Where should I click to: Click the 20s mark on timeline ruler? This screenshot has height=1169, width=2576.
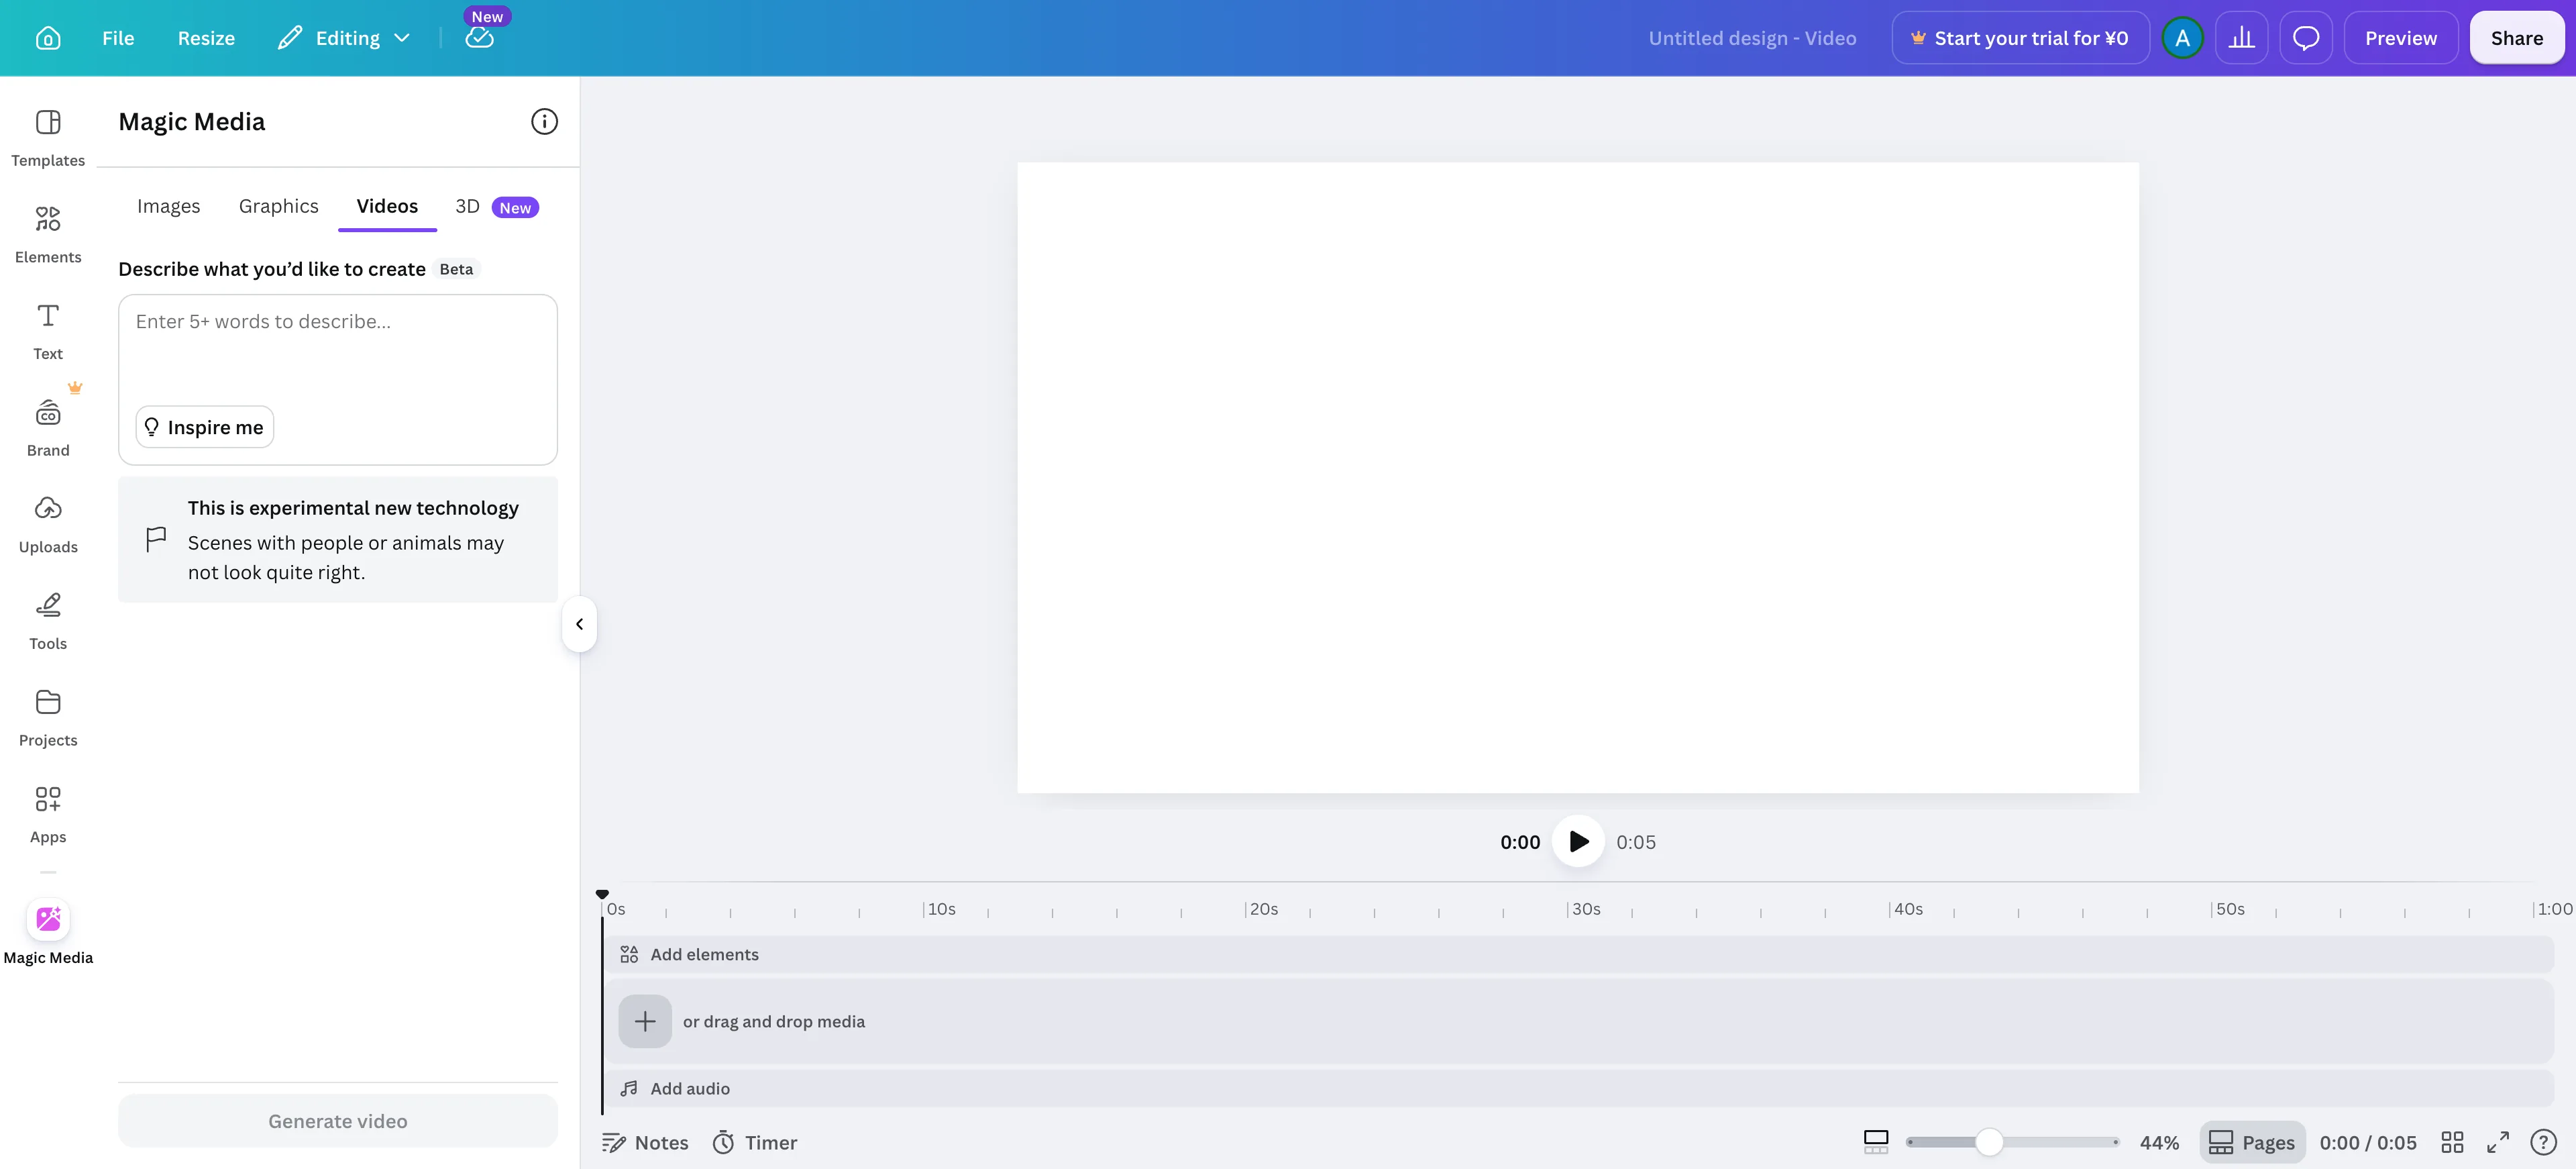coord(1263,909)
